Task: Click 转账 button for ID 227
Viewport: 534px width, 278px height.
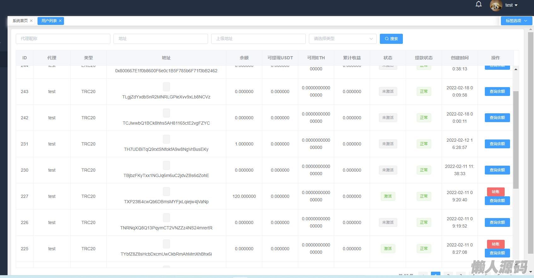Action: click(x=496, y=192)
